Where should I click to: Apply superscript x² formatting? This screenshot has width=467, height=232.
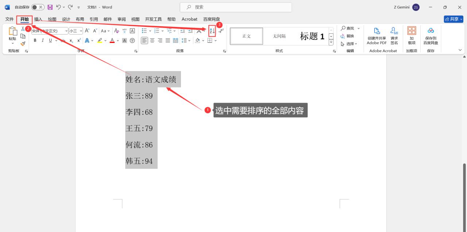79,40
